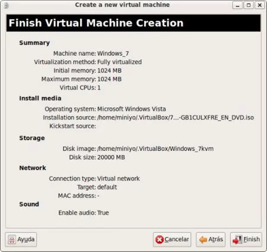Click the installation source ISO path
The height and width of the screenshot is (252, 267).
click(x=176, y=118)
